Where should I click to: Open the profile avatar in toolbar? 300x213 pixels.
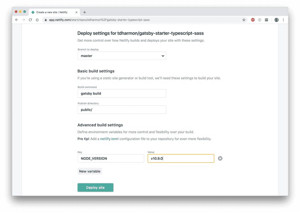[x=276, y=20]
